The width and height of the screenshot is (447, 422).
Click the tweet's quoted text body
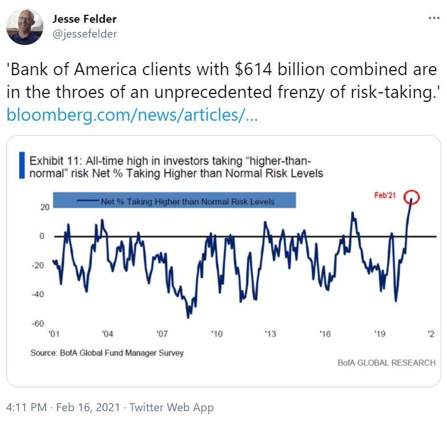pos(222,80)
